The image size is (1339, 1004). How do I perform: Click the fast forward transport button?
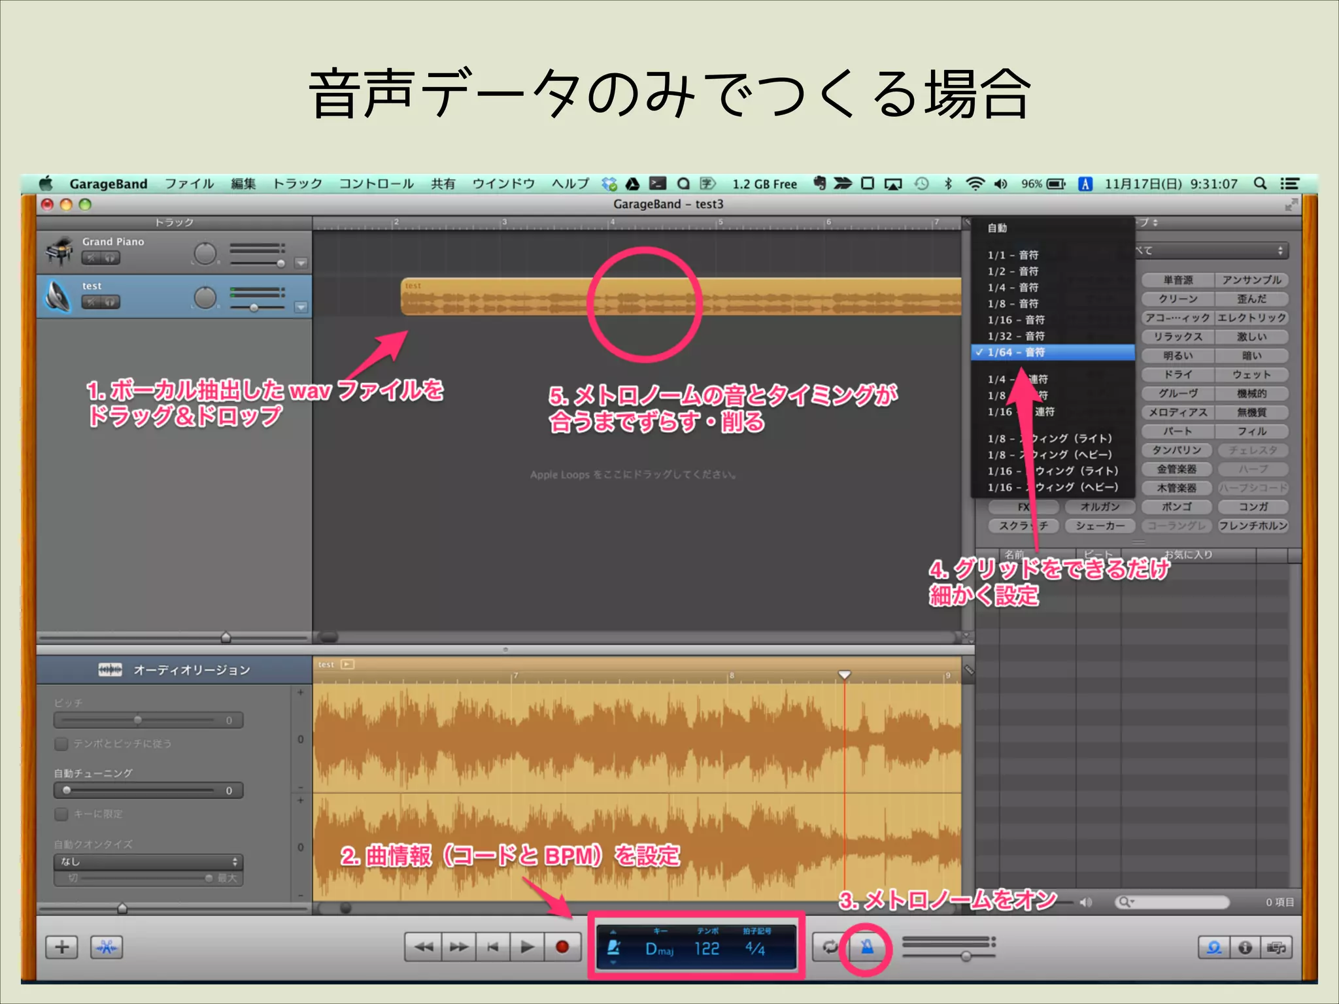pos(459,947)
